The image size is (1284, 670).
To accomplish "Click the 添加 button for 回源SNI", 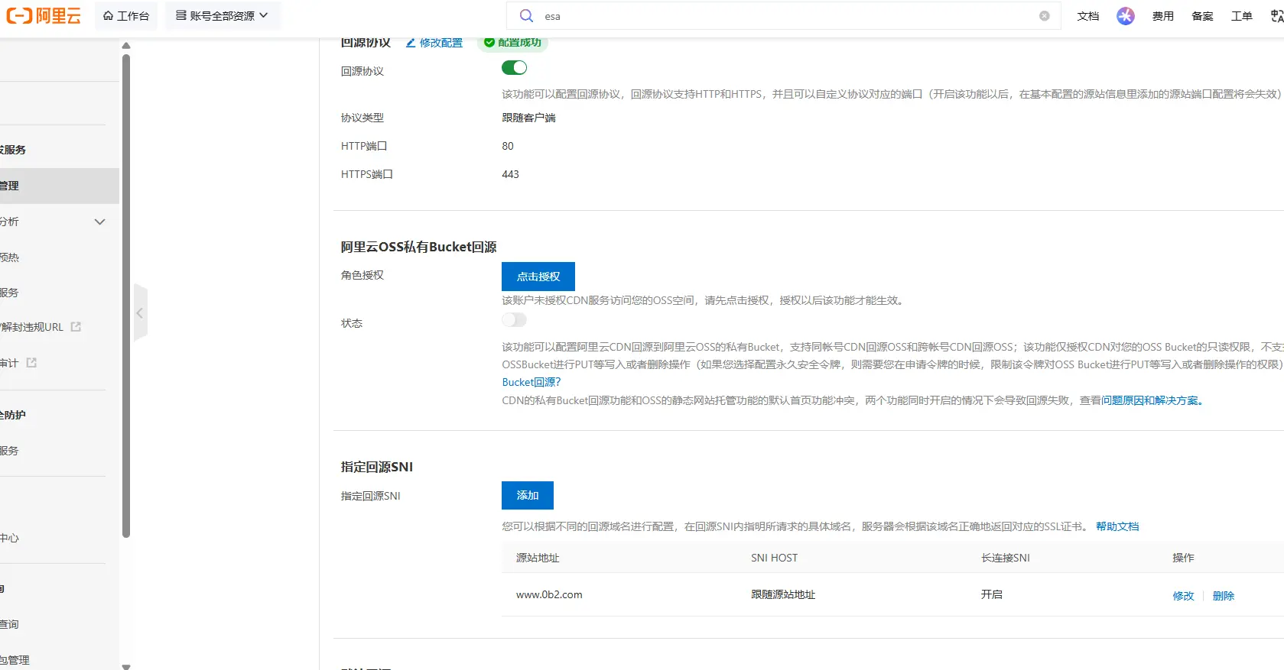I will click(x=528, y=495).
